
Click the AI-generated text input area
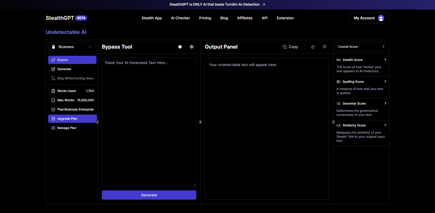point(149,122)
